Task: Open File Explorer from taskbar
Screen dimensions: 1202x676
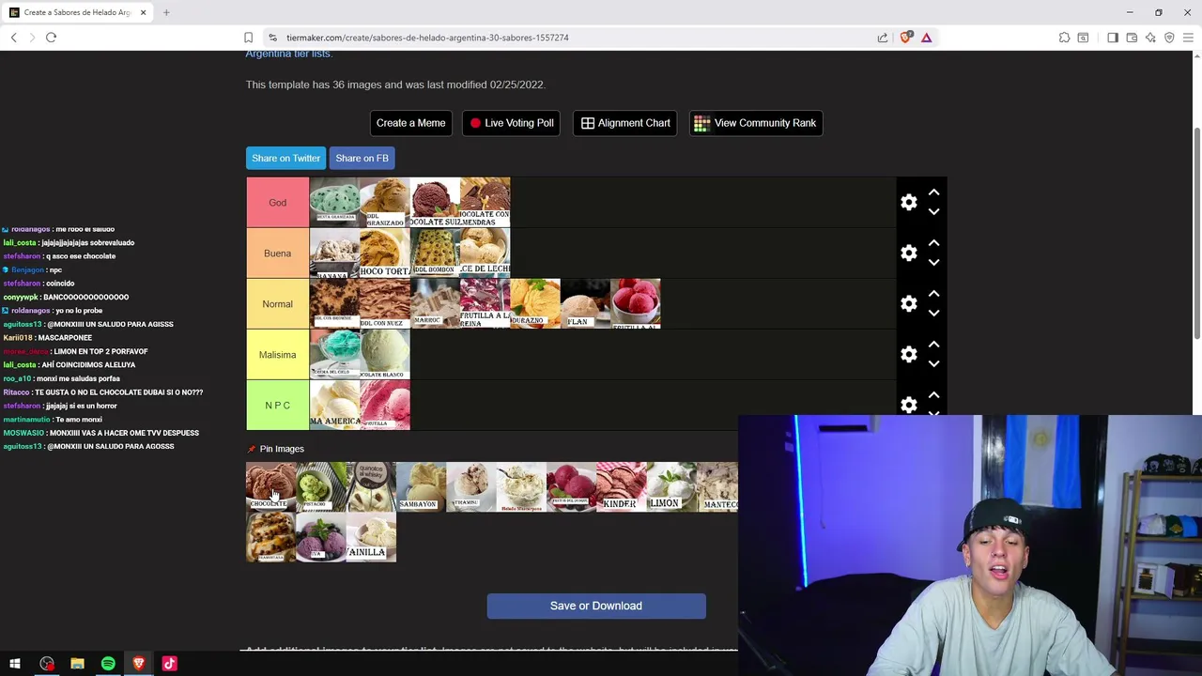Action: pos(77,664)
